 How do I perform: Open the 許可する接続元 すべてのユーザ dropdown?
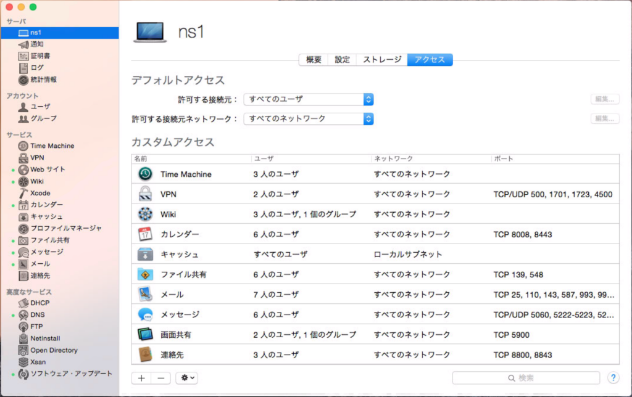coord(309,99)
